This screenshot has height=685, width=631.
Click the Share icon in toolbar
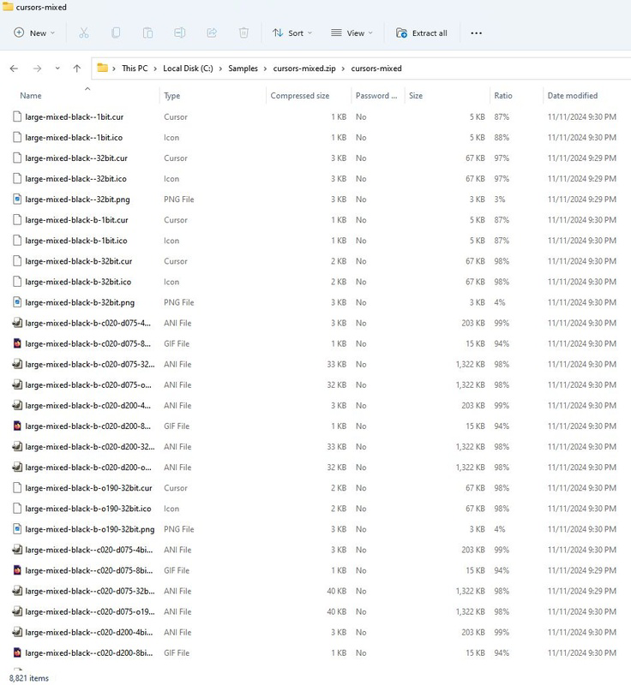click(x=212, y=33)
